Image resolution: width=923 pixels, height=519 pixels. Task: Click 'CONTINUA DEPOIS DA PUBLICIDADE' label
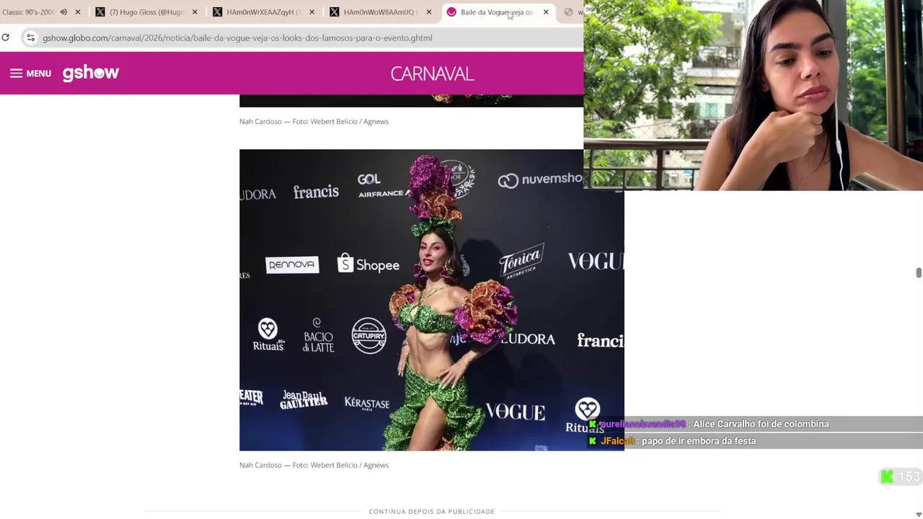point(431,511)
